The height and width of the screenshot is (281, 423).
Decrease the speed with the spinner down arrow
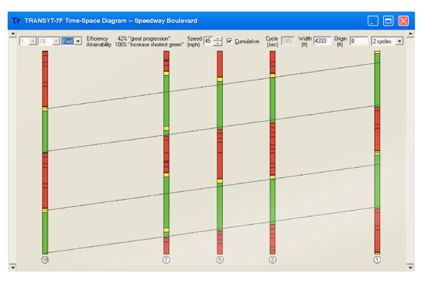pos(217,44)
